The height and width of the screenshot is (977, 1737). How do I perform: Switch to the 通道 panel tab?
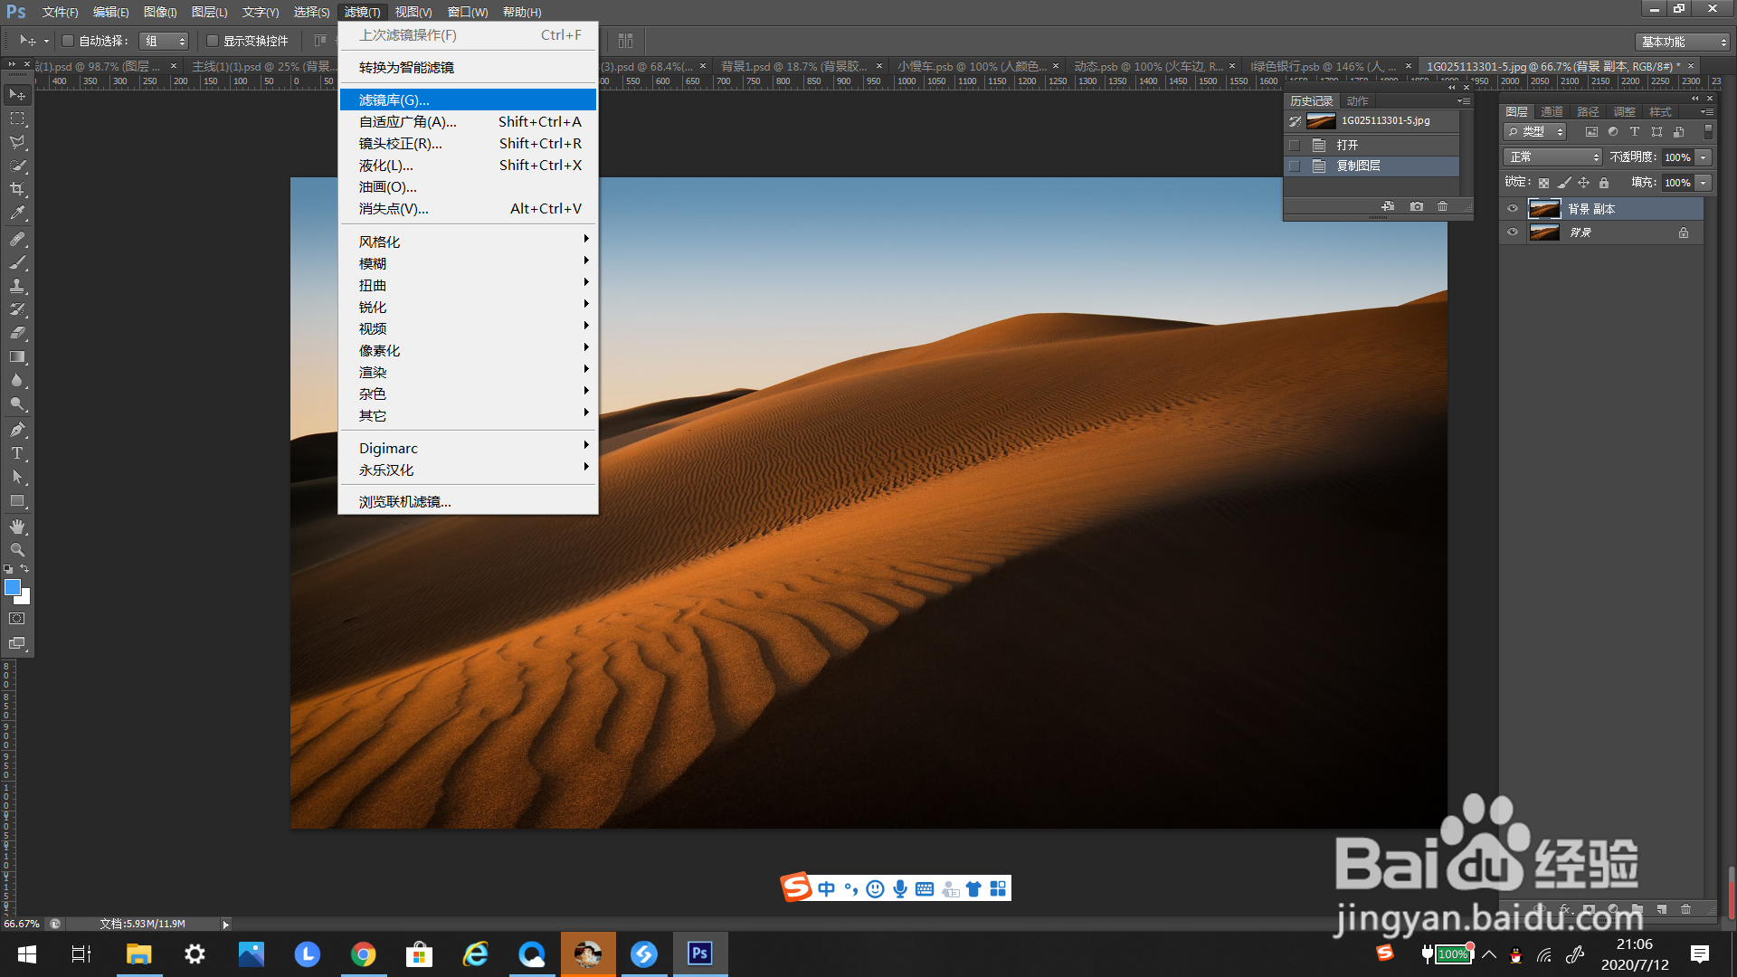1552,111
